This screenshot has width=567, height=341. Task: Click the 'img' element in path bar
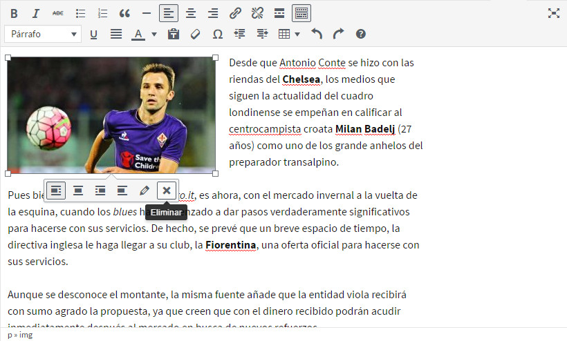(26, 335)
